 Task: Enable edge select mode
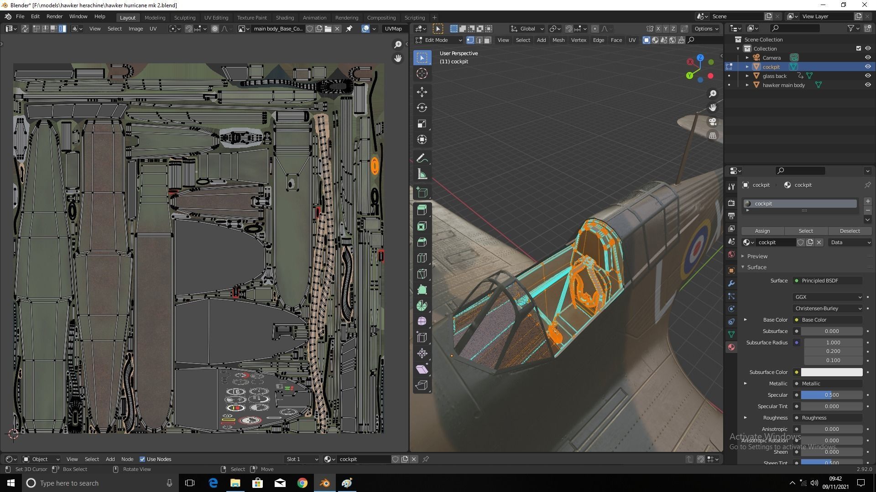click(479, 40)
